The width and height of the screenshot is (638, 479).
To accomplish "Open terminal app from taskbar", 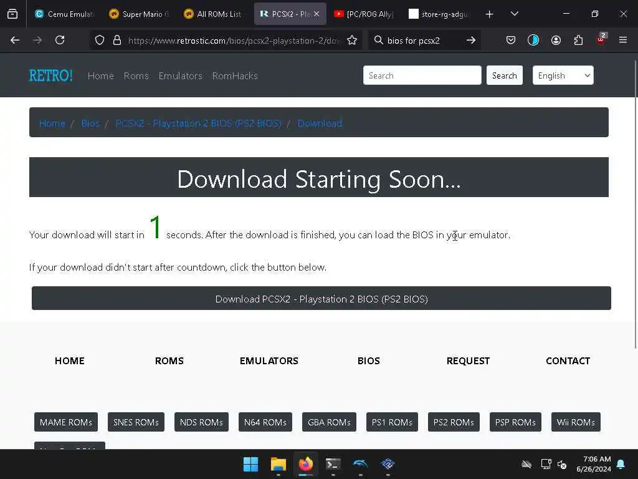I will tap(333, 464).
